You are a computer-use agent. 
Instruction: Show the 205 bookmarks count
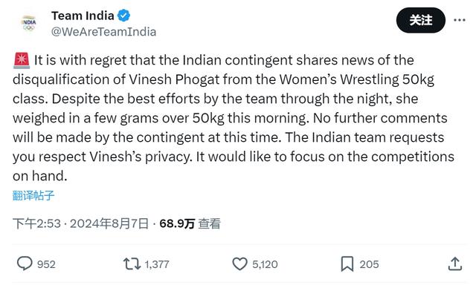(x=369, y=264)
